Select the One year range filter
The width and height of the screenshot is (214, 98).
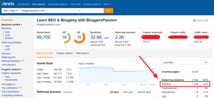tap(128, 92)
